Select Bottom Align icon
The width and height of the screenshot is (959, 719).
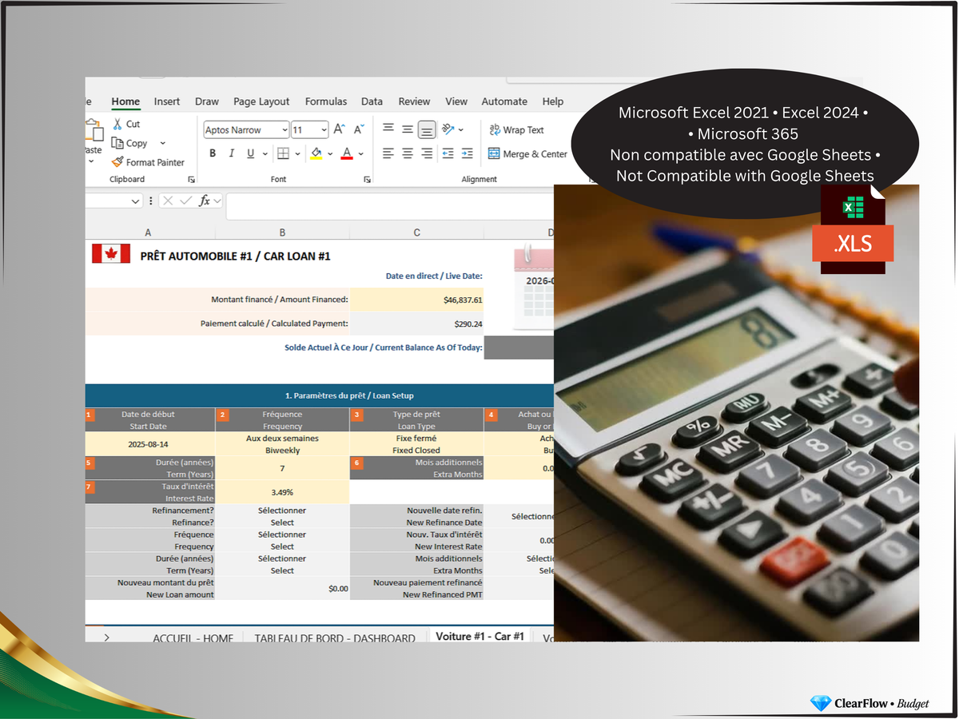(x=427, y=129)
